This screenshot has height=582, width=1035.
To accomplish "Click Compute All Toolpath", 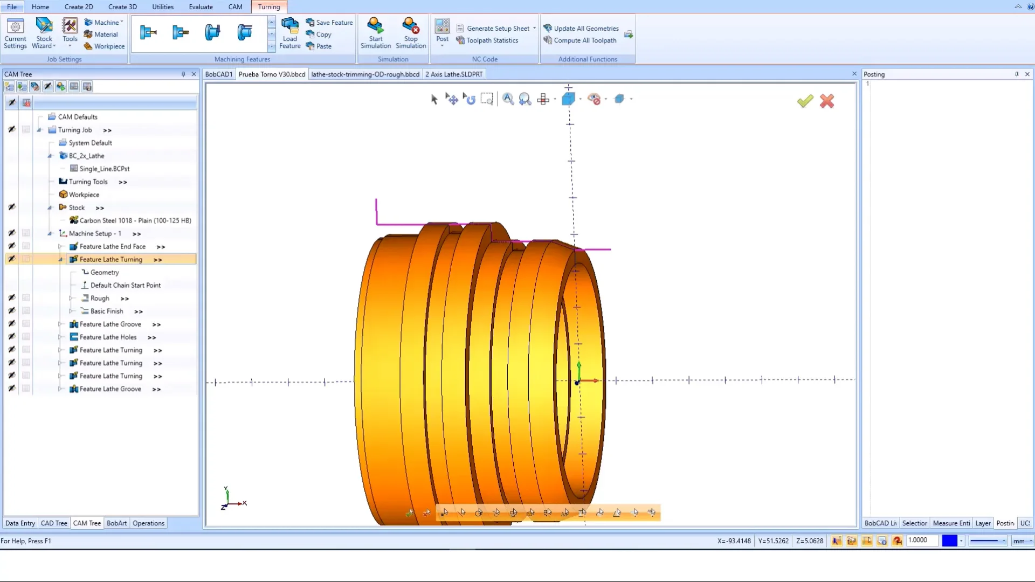I will pos(580,40).
